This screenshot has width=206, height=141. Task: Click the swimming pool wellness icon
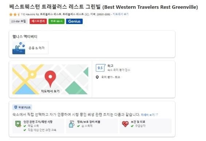point(19,48)
